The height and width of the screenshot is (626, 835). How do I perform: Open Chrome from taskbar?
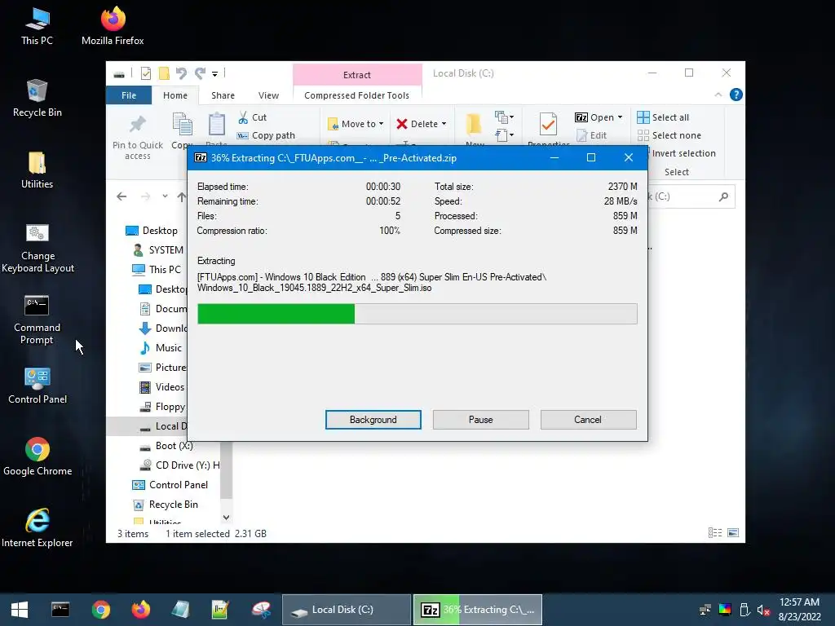point(100,610)
